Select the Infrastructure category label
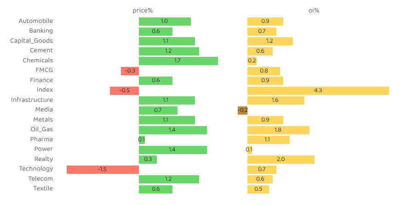The image size is (401, 205). point(32,100)
